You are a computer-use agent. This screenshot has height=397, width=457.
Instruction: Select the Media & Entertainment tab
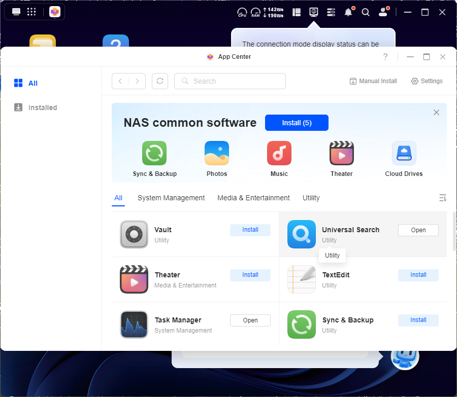pyautogui.click(x=253, y=198)
